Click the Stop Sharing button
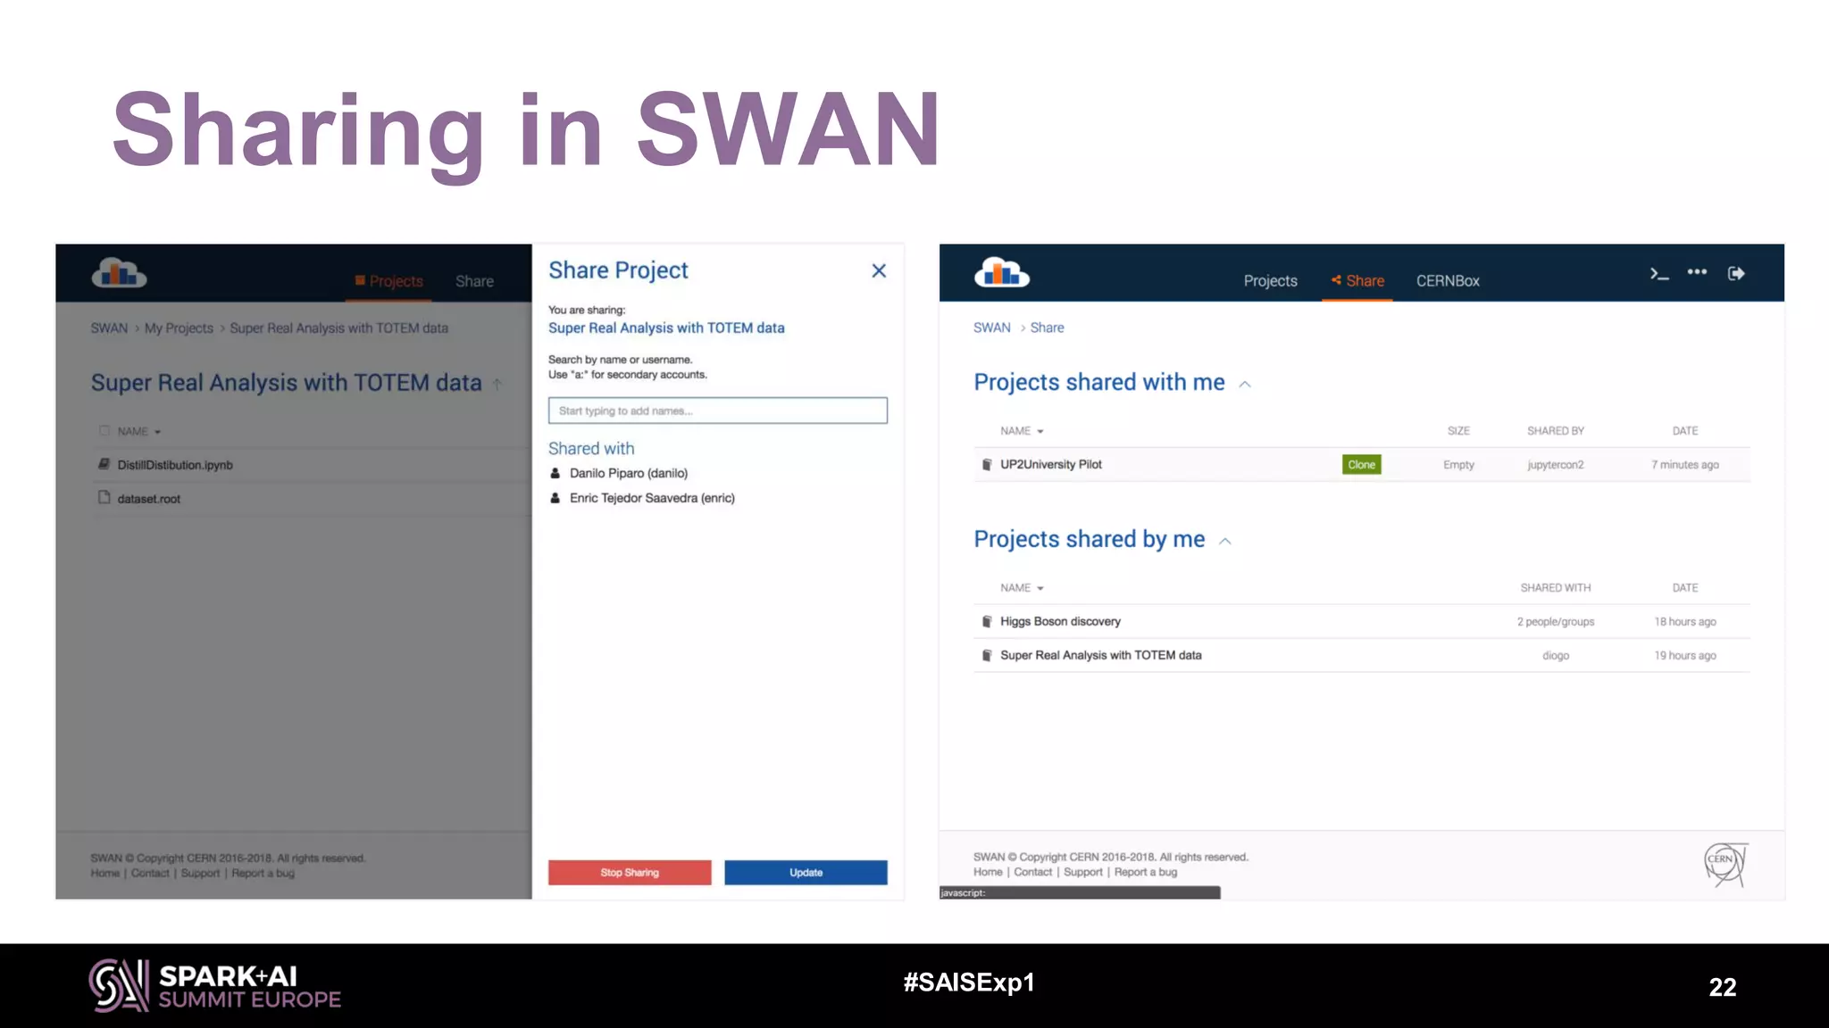 pyautogui.click(x=630, y=873)
